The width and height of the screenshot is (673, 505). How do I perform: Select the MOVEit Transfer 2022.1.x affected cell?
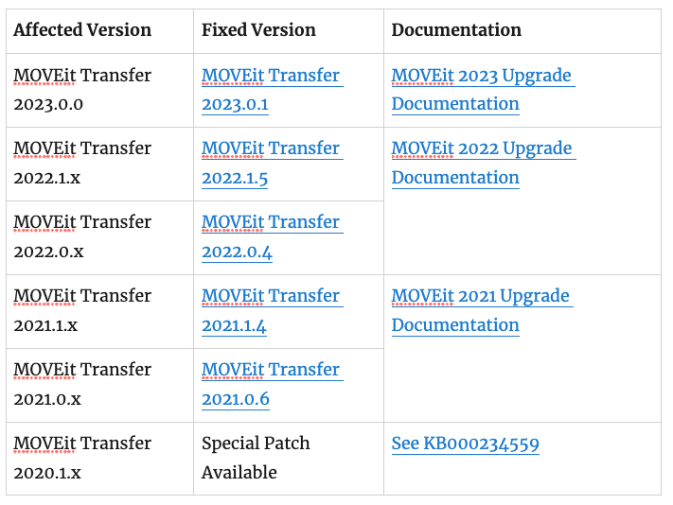coord(82,164)
